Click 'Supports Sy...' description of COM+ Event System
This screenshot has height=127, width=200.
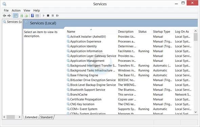127,109
